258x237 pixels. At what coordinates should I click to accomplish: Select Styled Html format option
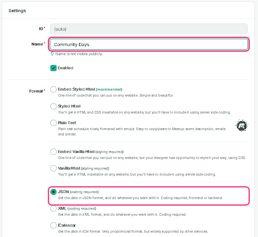coord(53,106)
